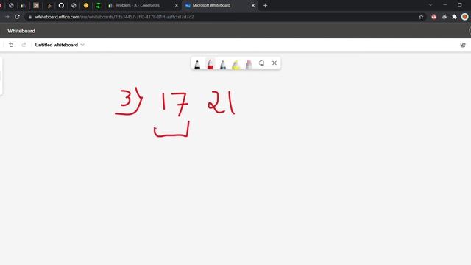Viewport: 471px width, 265px height.
Task: Undo the last whiteboard stroke
Action: point(11,45)
